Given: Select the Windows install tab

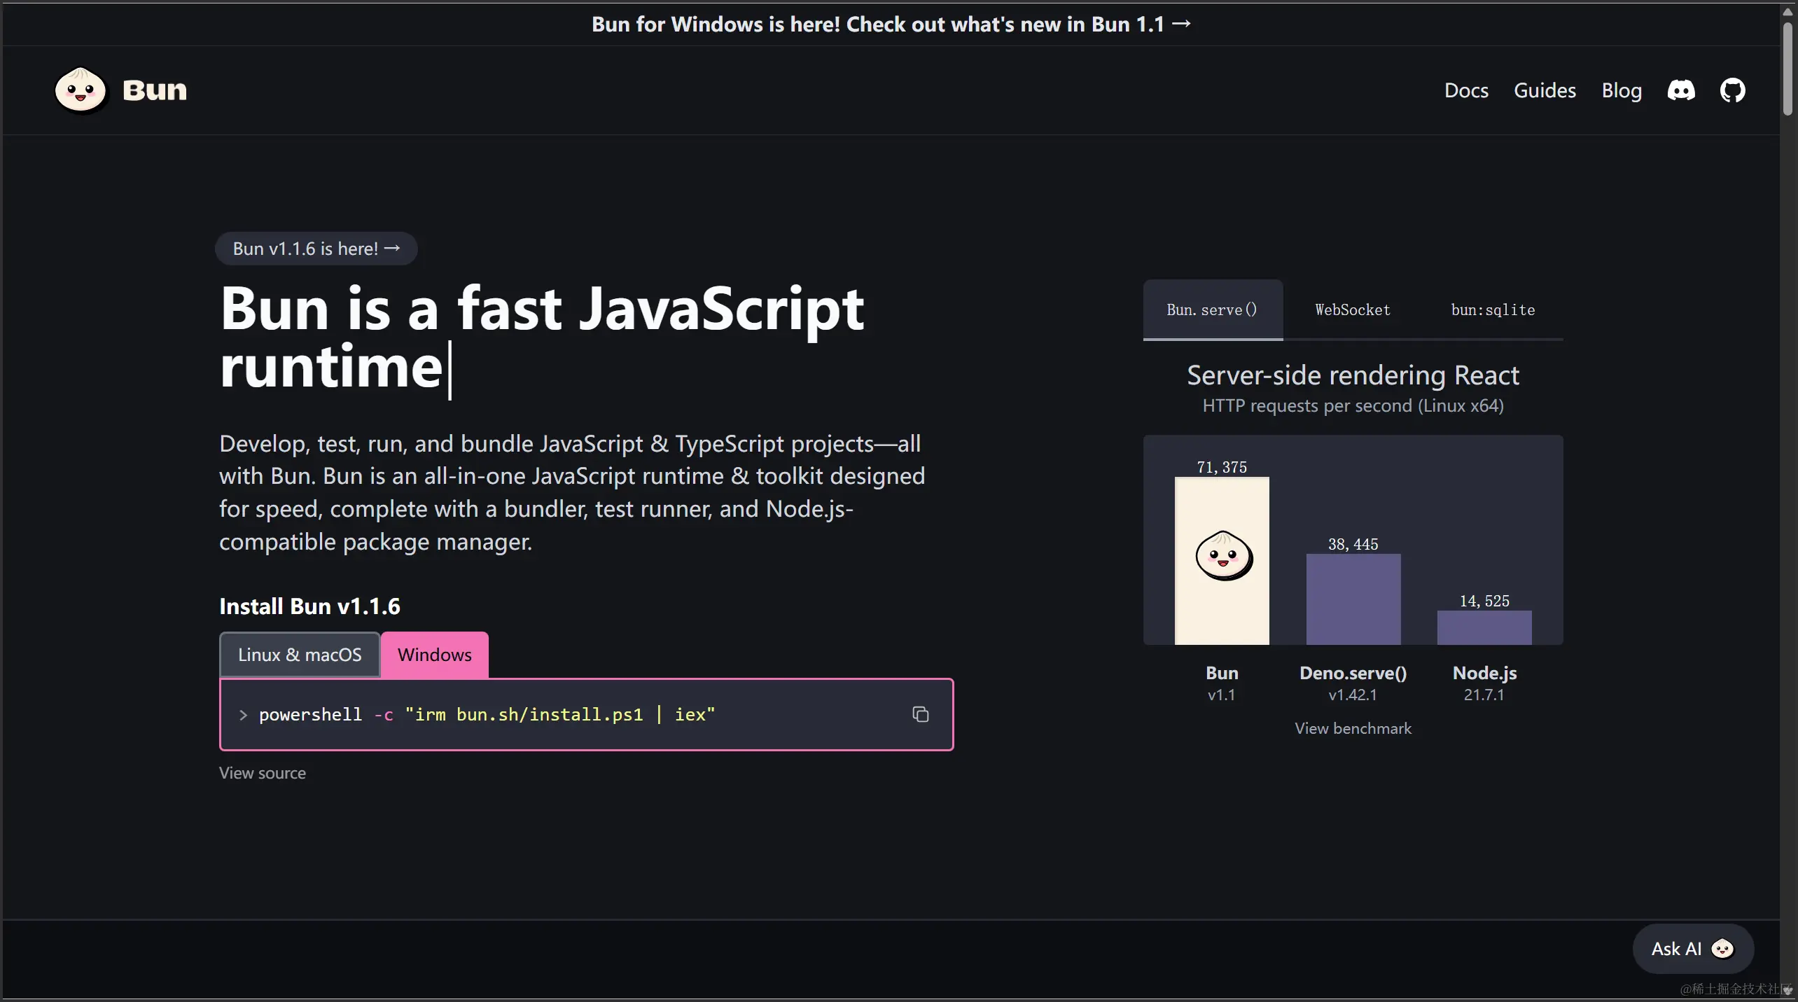Looking at the screenshot, I should click(435, 655).
